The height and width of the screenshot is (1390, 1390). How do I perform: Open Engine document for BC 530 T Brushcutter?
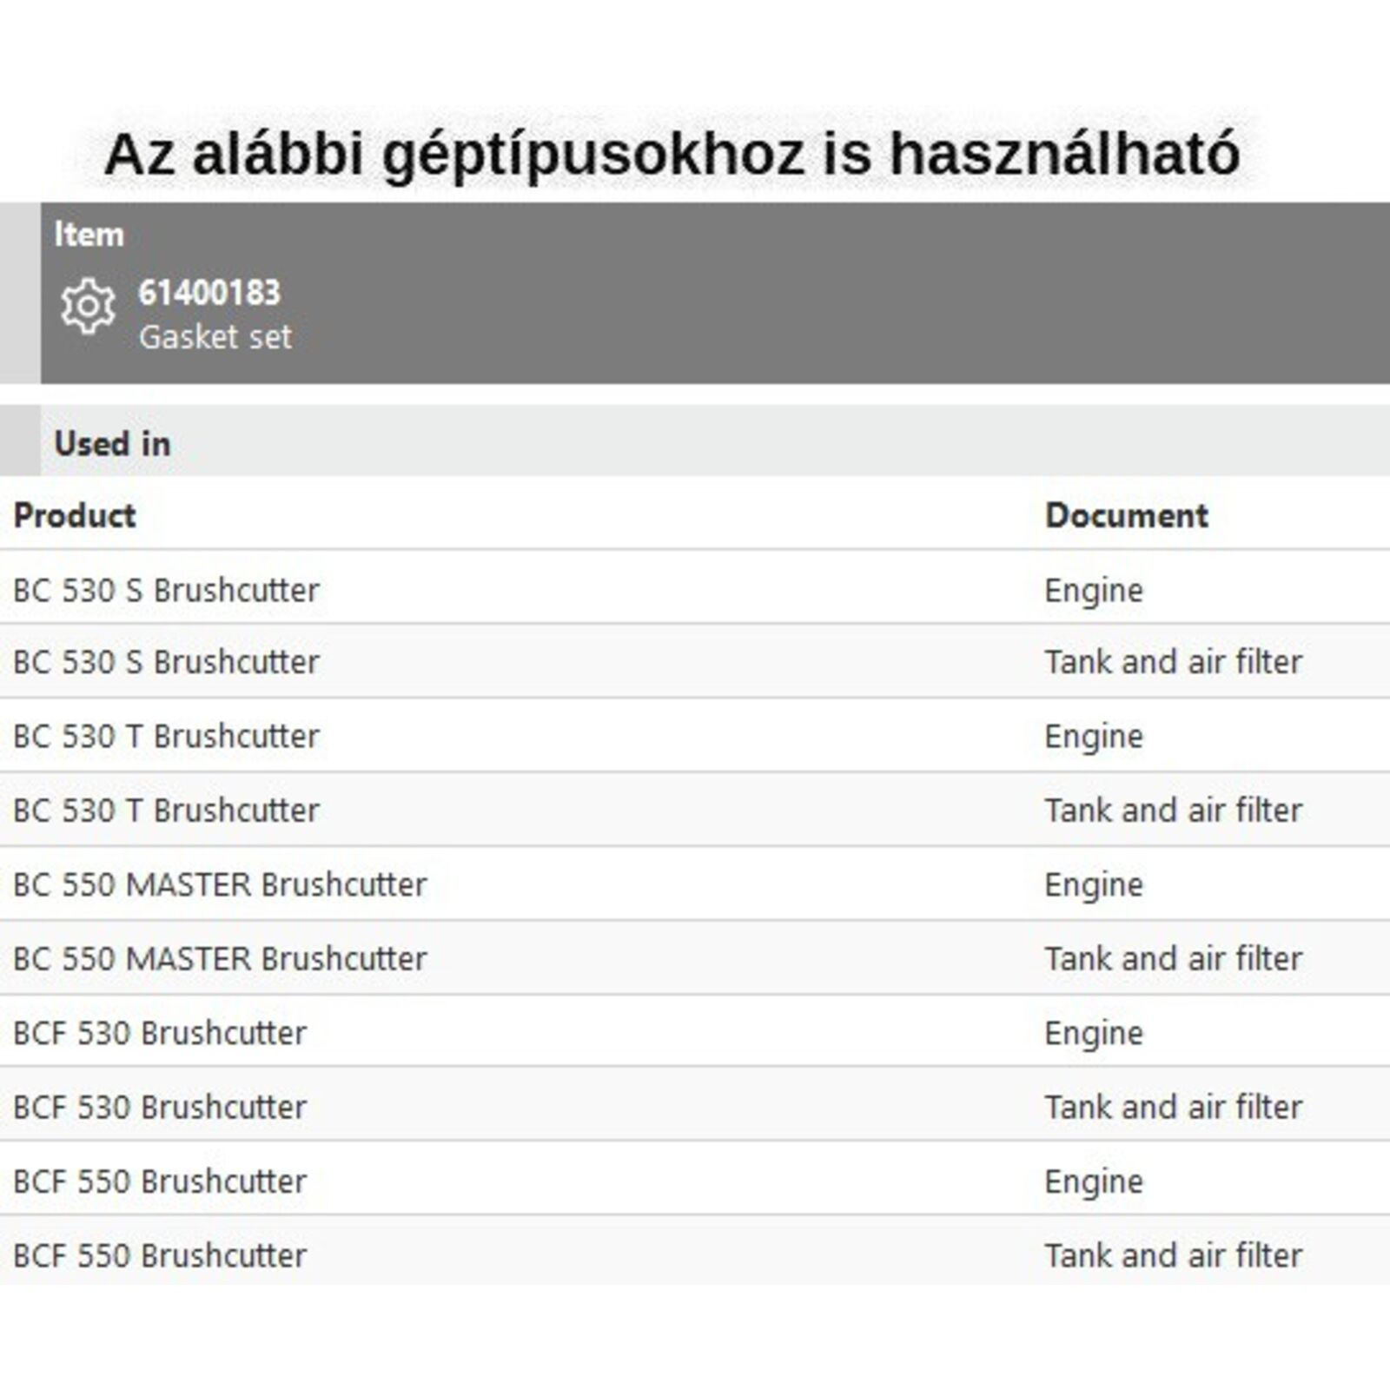1094,736
